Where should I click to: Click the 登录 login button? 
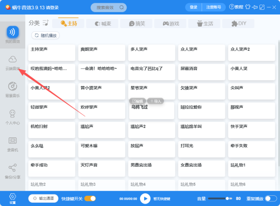[x=193, y=7]
